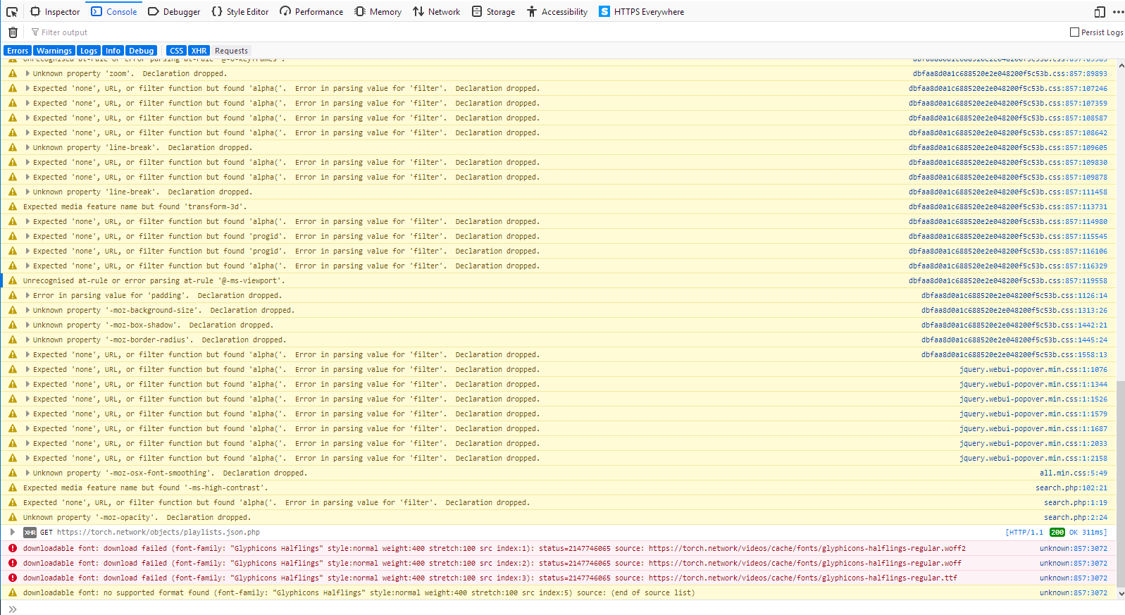
Task: Open the Debugger tab
Action: pyautogui.click(x=174, y=12)
